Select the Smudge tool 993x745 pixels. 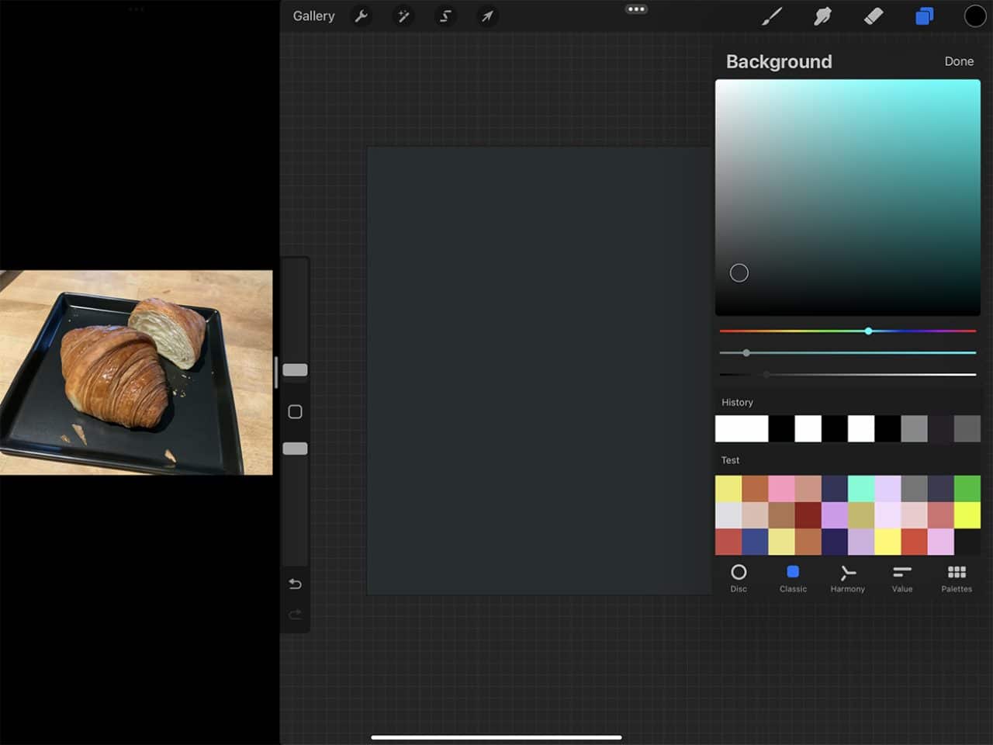tap(823, 16)
